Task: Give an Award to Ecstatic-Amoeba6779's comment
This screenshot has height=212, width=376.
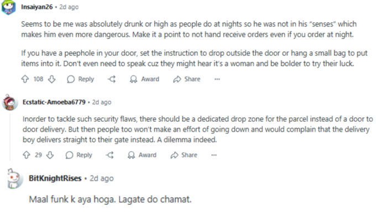Action: pyautogui.click(x=142, y=155)
